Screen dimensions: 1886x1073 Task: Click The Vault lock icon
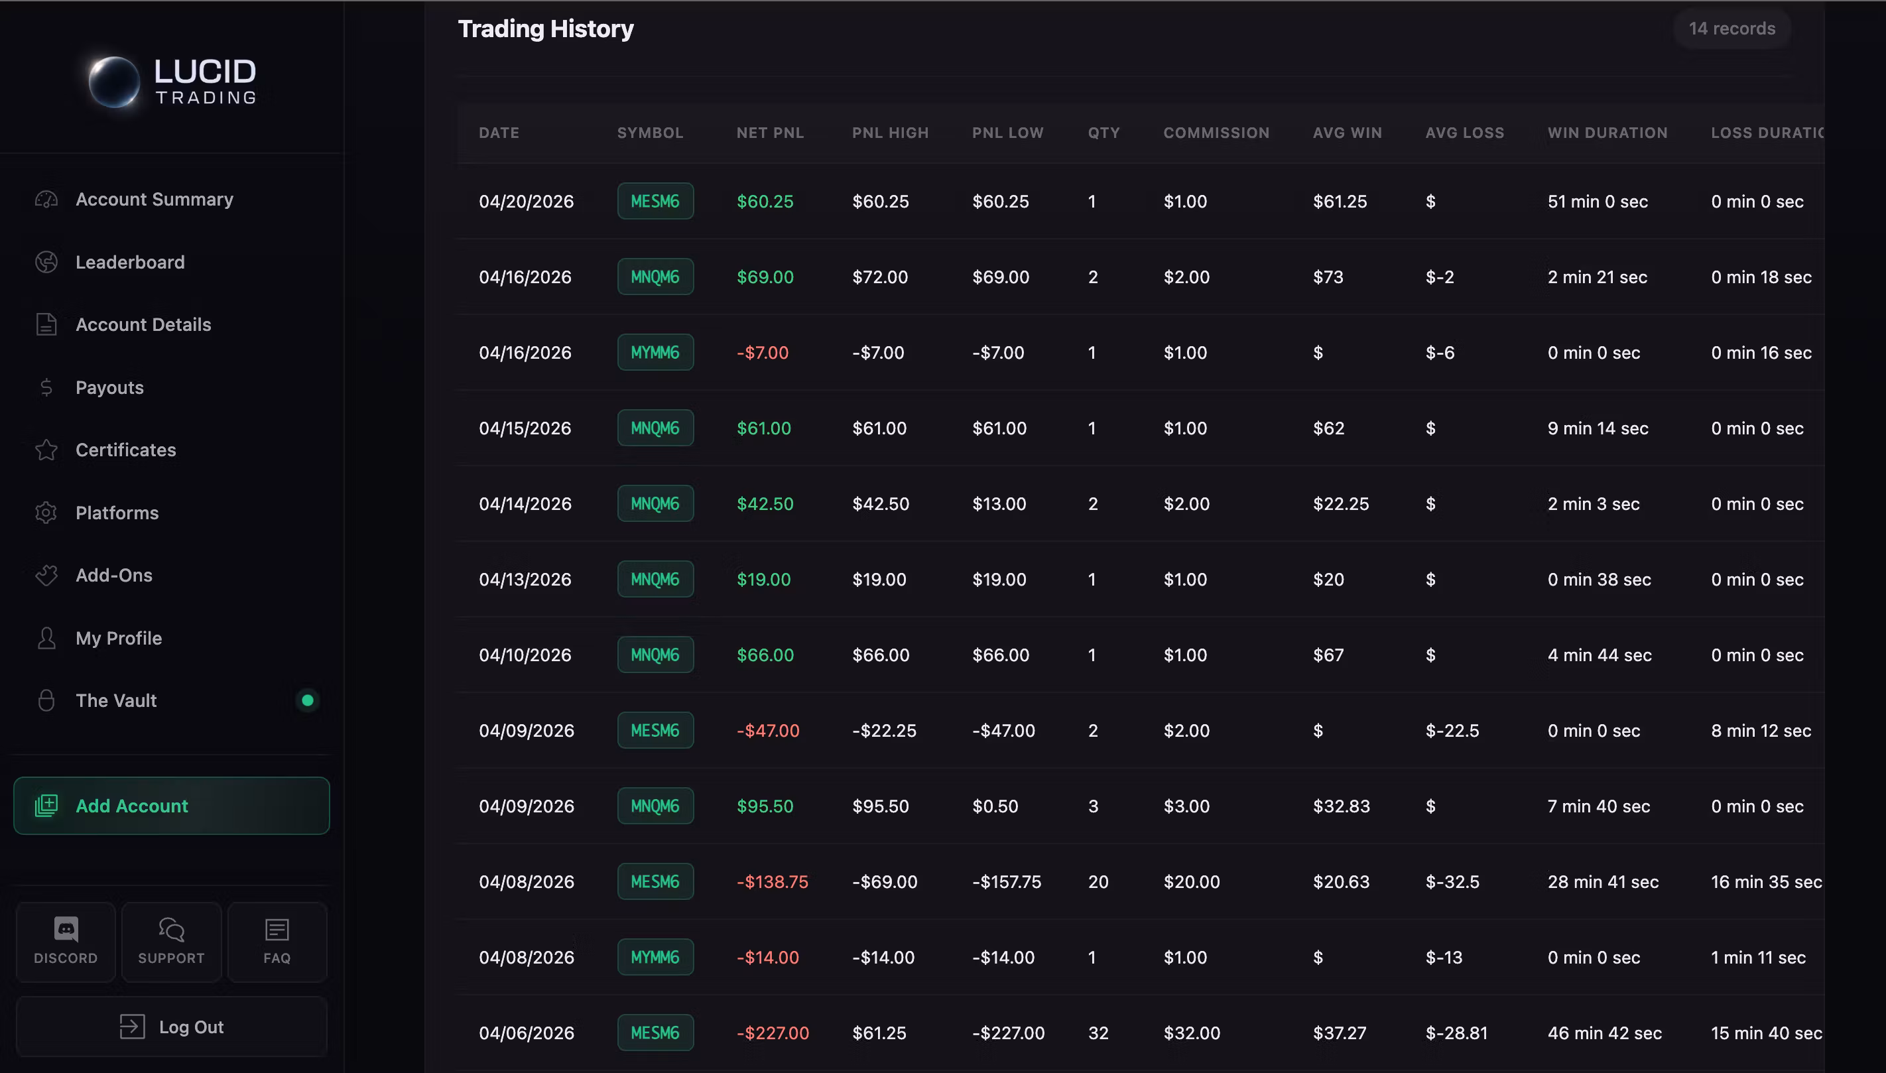[x=46, y=700]
